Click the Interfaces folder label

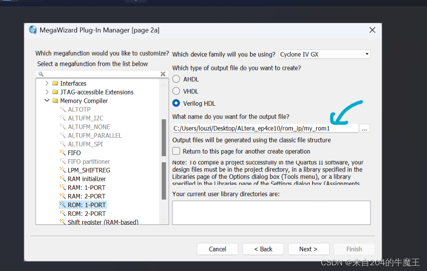pos(73,84)
